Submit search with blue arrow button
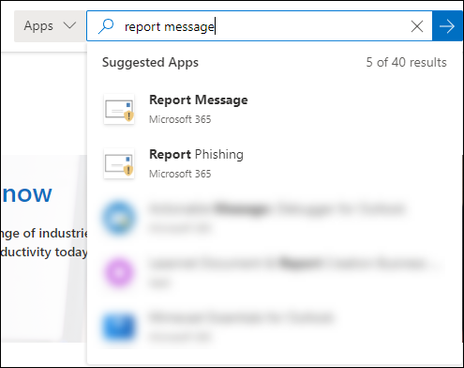Screen dimensions: 464x368 447,26
